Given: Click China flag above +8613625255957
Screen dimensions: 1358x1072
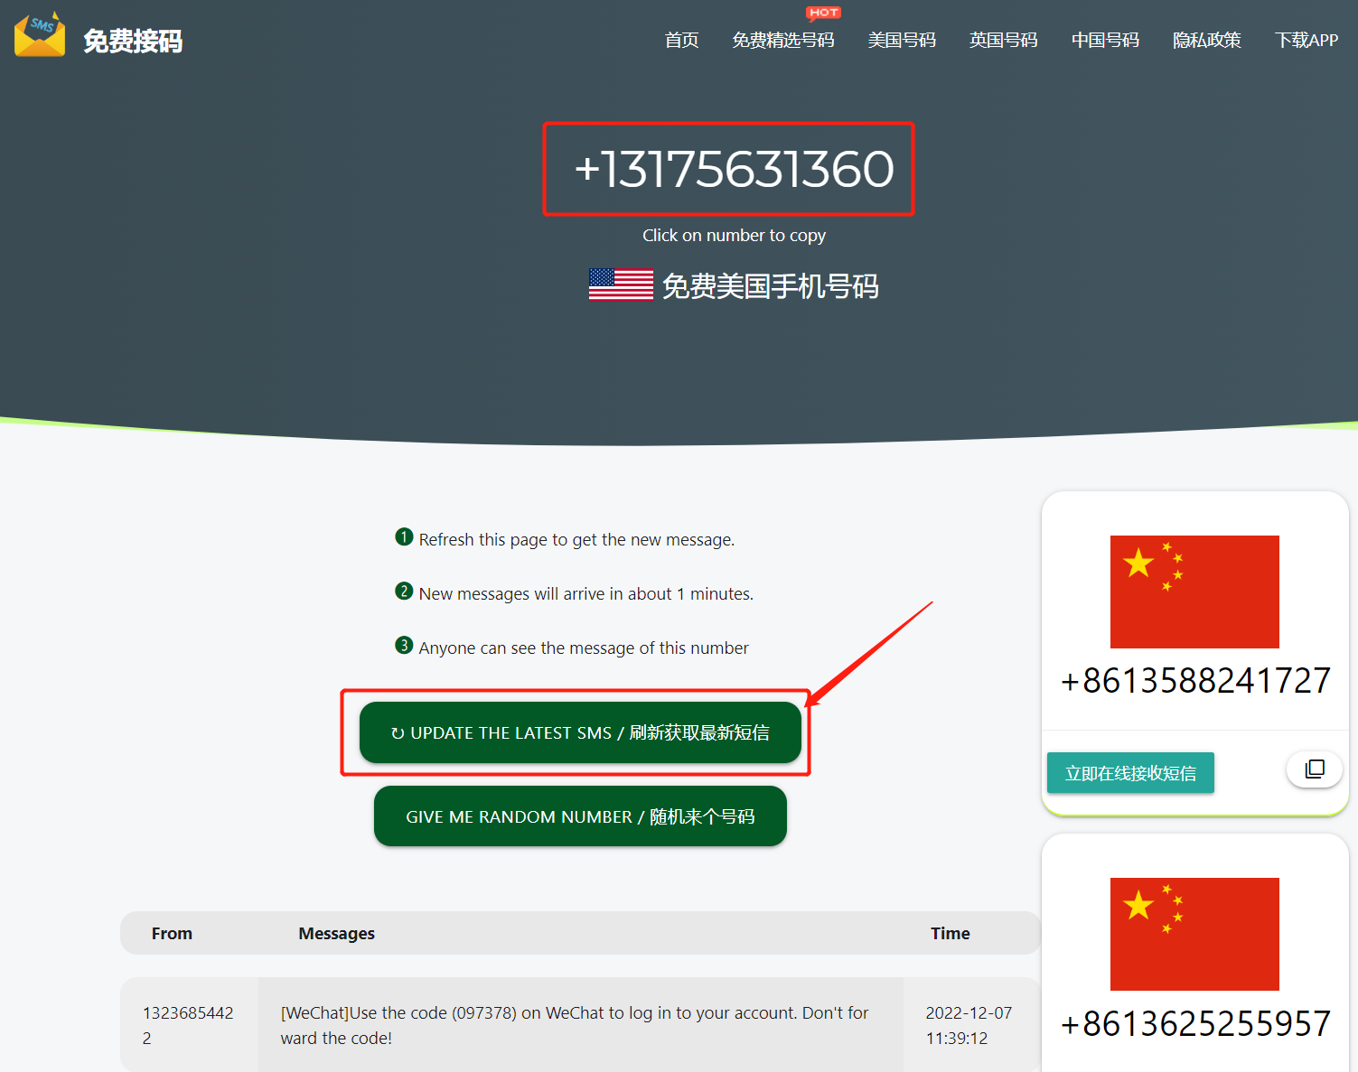Looking at the screenshot, I should [x=1194, y=934].
